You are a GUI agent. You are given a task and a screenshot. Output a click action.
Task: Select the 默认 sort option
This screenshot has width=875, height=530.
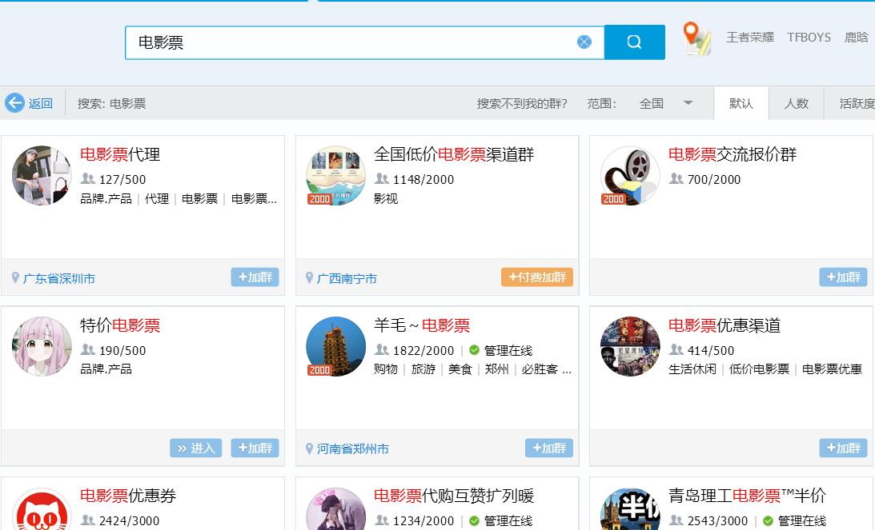tap(741, 102)
